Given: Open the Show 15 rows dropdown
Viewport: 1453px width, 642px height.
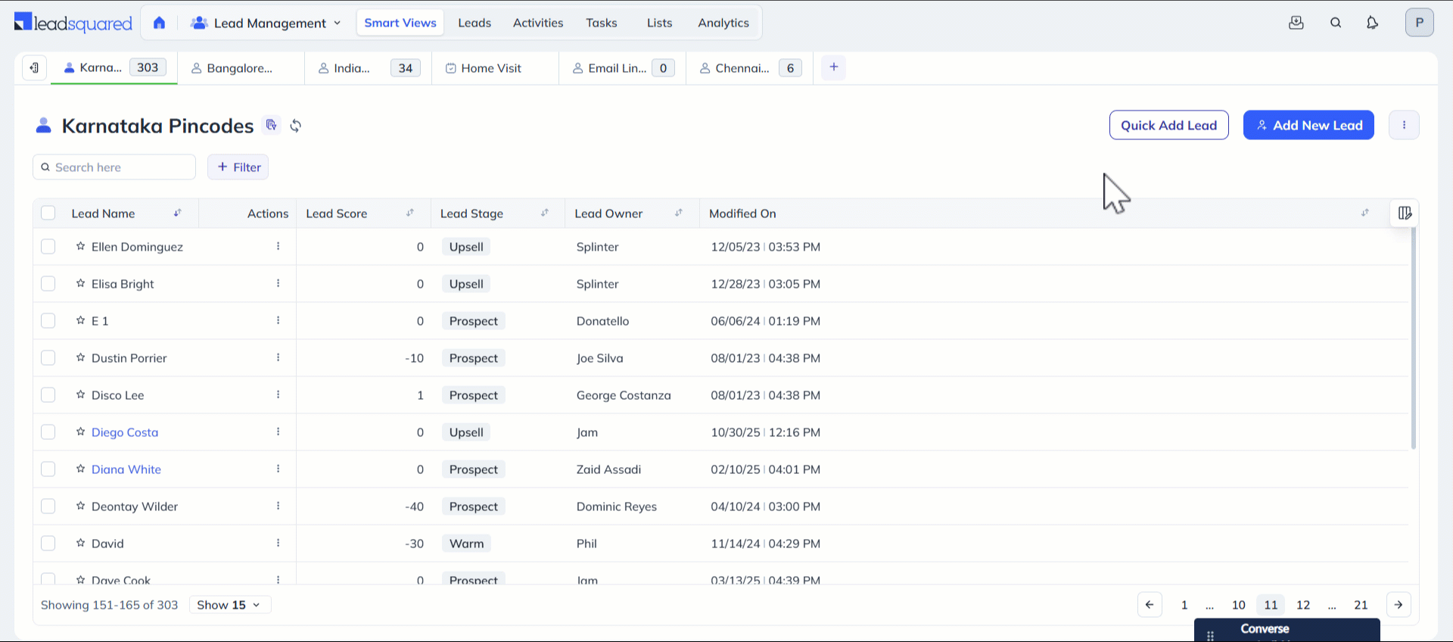Looking at the screenshot, I should click(229, 605).
